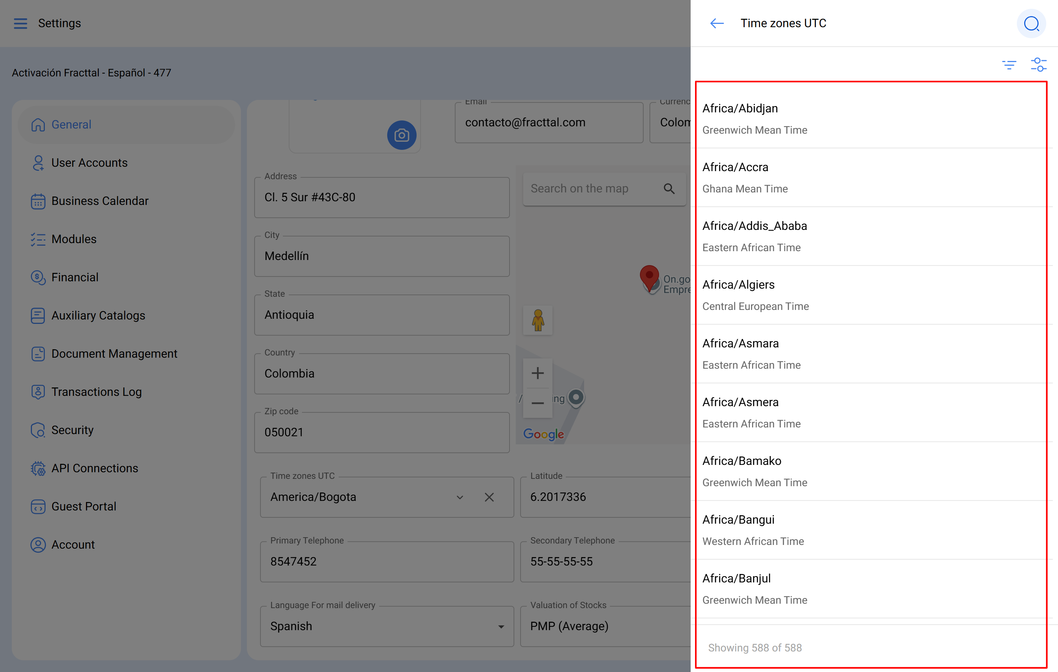The image size is (1058, 672).
Task: Open User Accounts settings section
Action: 89,163
